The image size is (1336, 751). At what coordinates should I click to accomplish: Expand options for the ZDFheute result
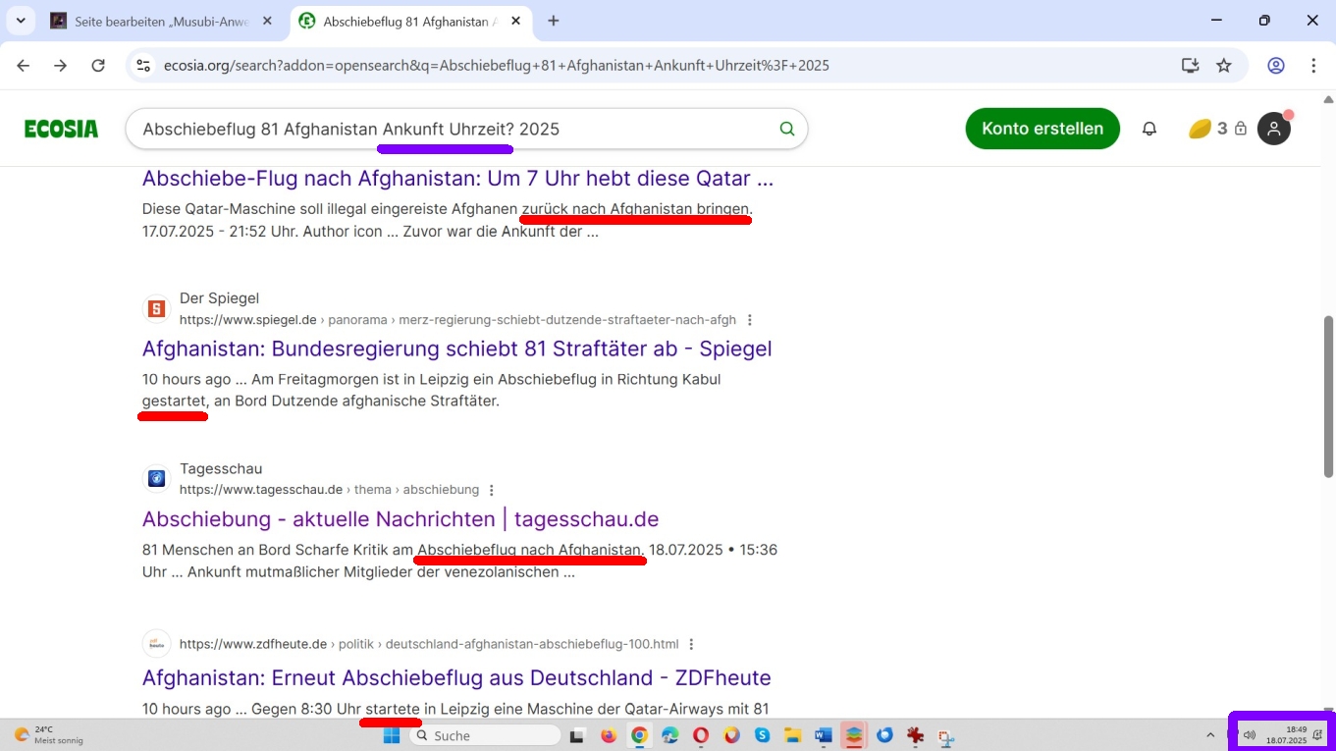click(691, 645)
